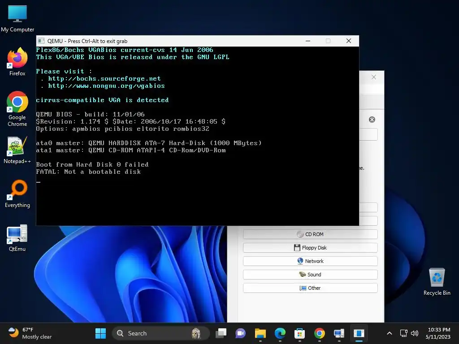Launch the QtEmu desktop shortcut
This screenshot has width=459, height=344.
point(17,238)
